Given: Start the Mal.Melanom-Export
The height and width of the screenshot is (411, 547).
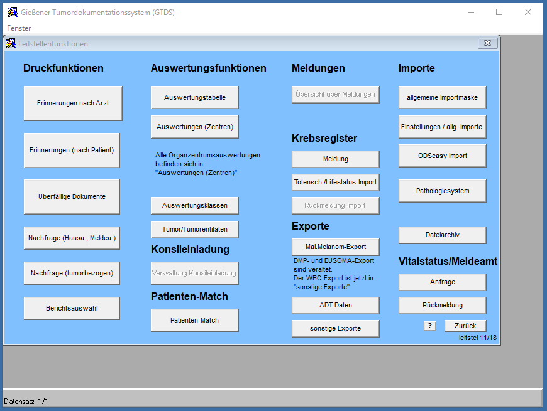Looking at the screenshot, I should coord(335,247).
